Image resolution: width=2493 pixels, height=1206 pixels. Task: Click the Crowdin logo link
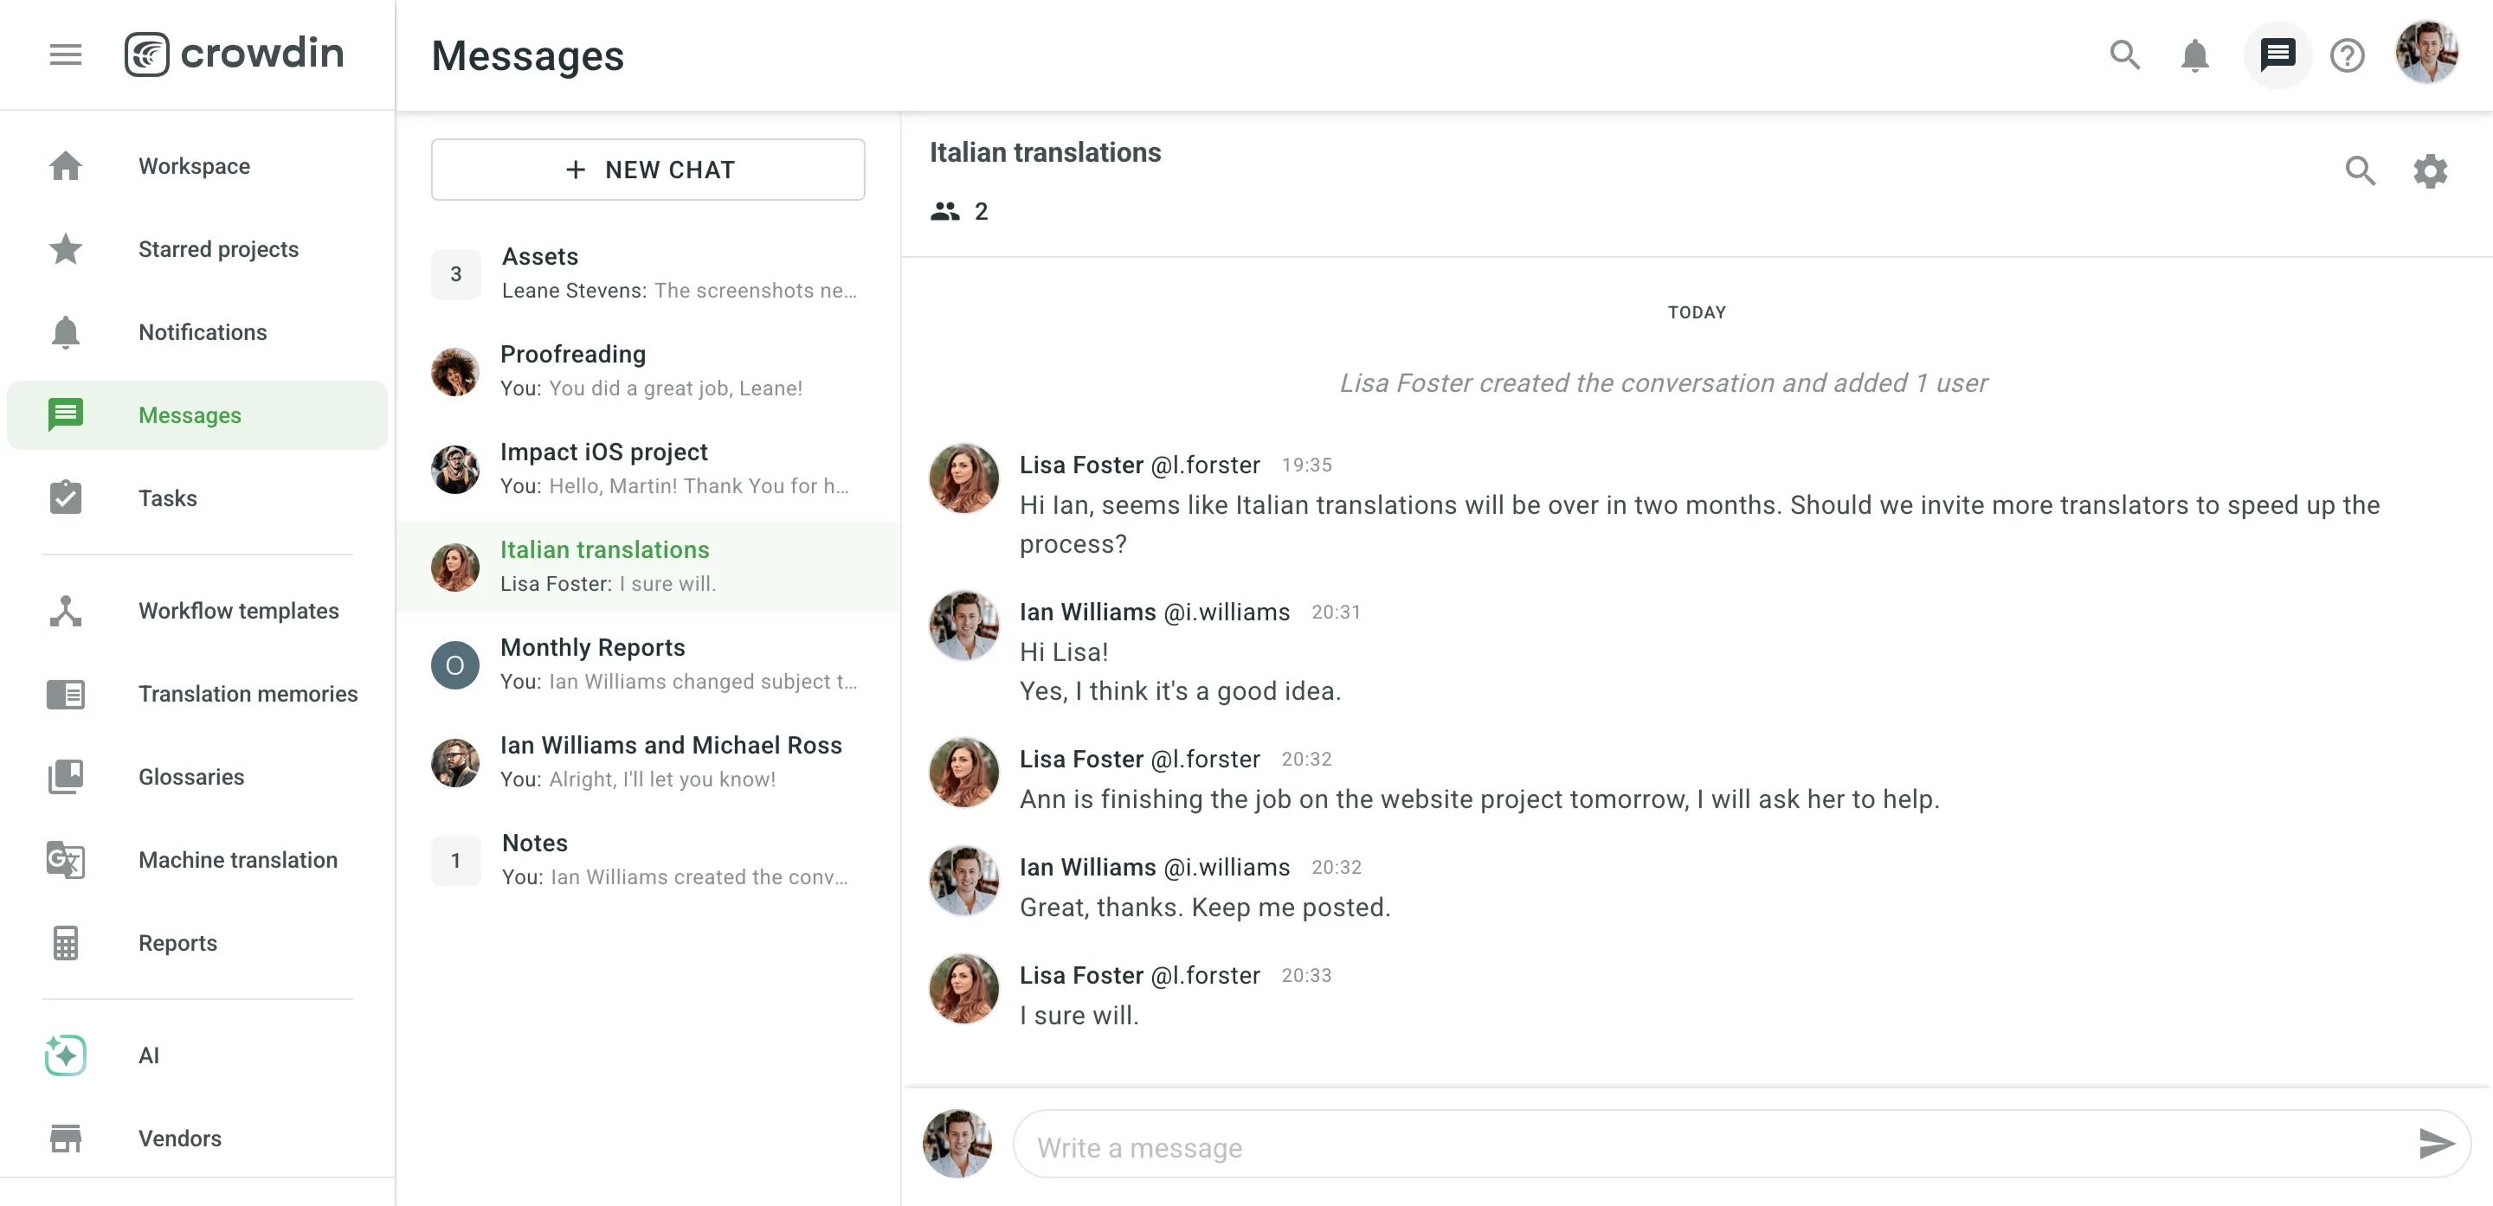235,53
